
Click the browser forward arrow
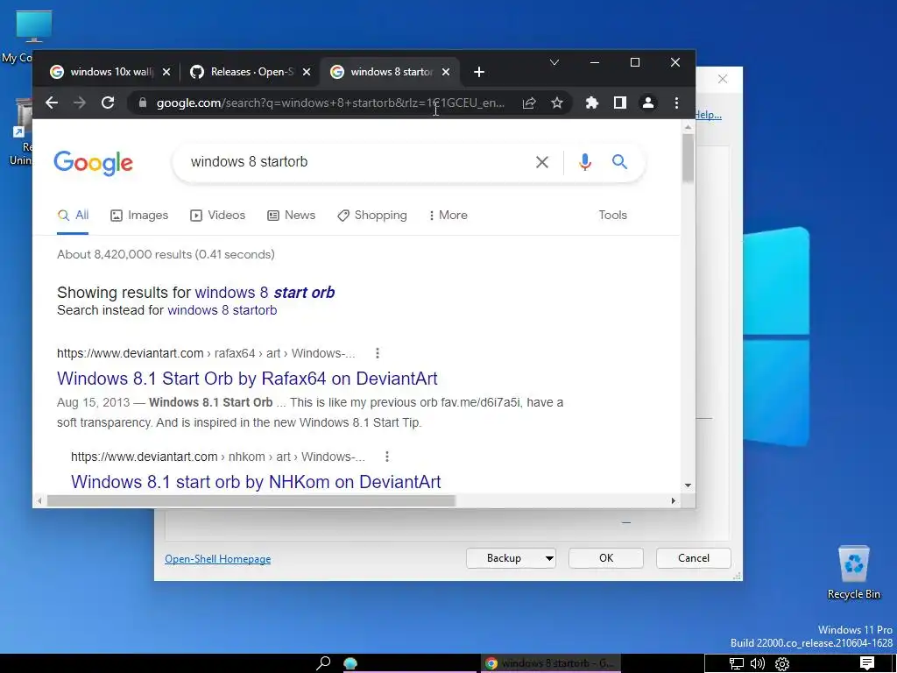(x=80, y=103)
